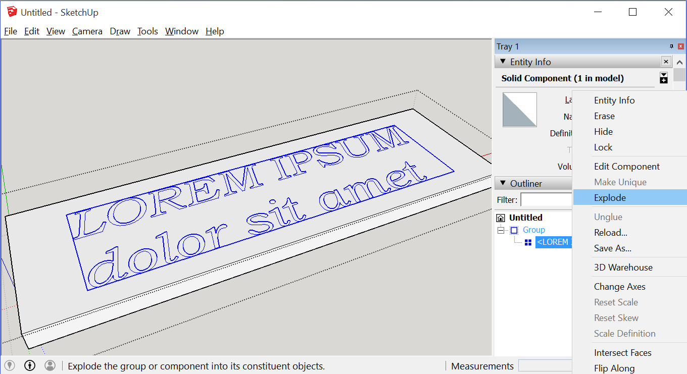Image resolution: width=687 pixels, height=374 pixels.
Task: Open the Help info icon in status bar
Action: pyautogui.click(x=29, y=365)
